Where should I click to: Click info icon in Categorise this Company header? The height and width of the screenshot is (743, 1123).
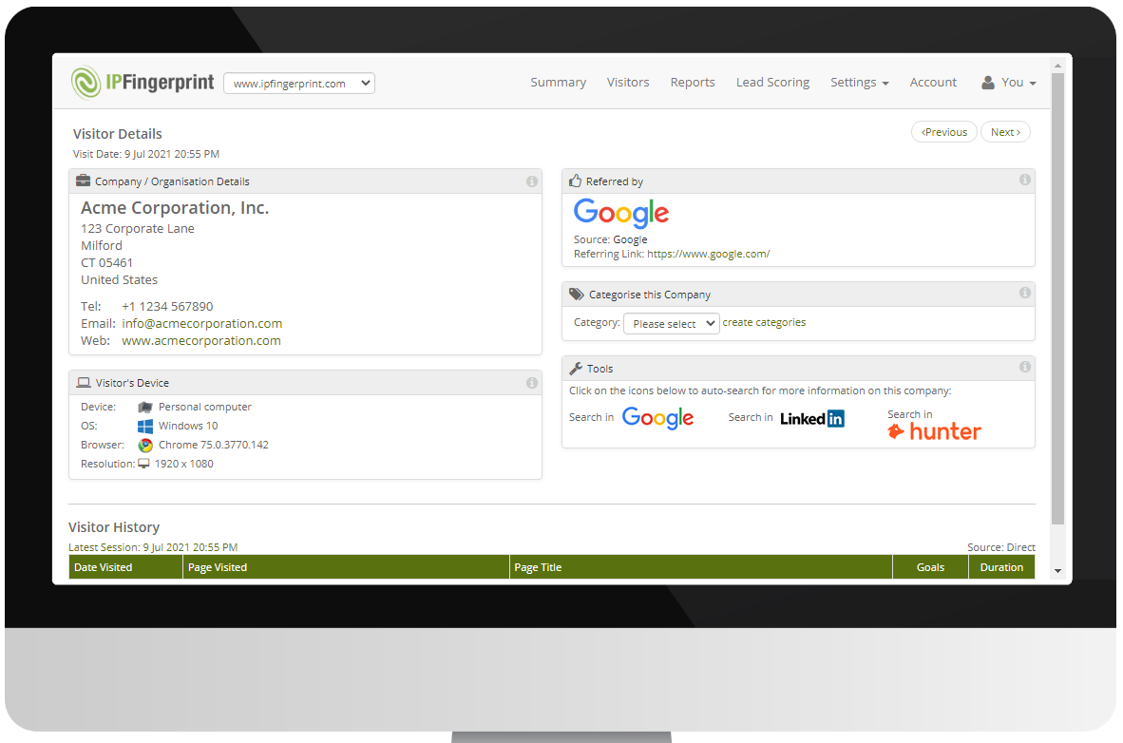(x=1025, y=293)
